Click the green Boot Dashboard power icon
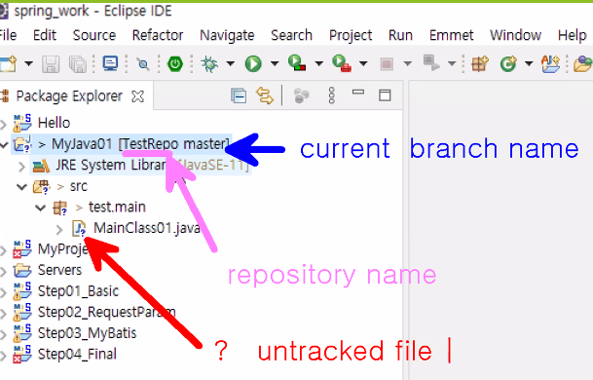 coord(175,63)
